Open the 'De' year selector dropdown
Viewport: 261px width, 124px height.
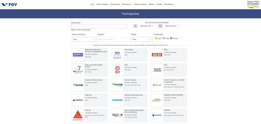coord(147,26)
